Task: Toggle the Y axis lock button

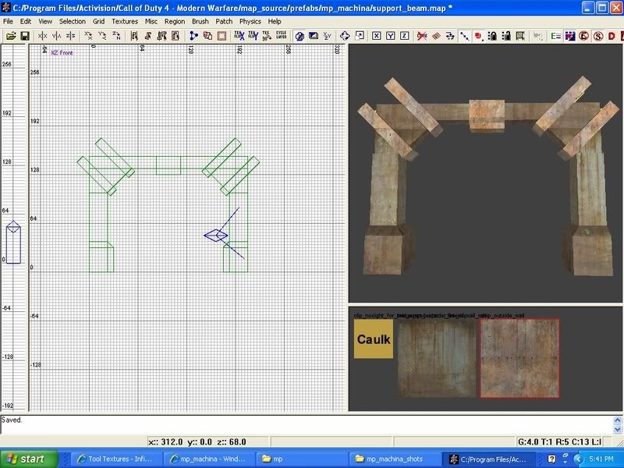Action: click(391, 36)
